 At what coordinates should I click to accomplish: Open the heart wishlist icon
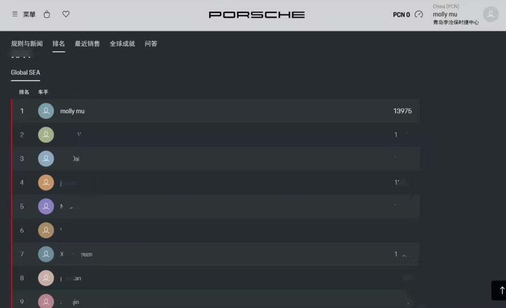(x=66, y=14)
